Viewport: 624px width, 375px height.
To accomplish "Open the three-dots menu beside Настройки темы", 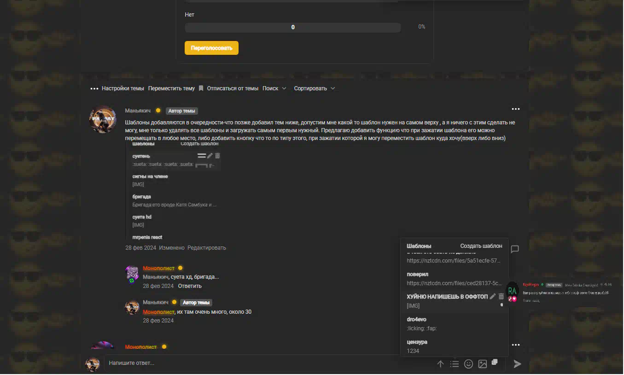I will click(x=94, y=88).
